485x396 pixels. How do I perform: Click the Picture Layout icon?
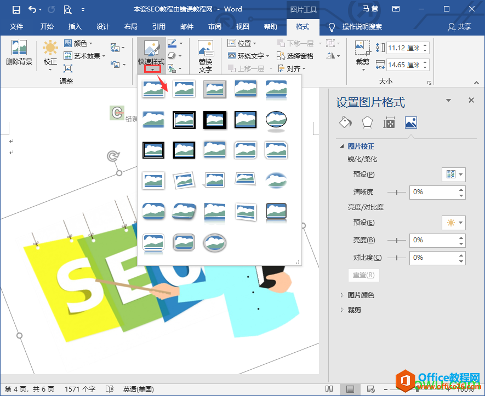pyautogui.click(x=172, y=68)
